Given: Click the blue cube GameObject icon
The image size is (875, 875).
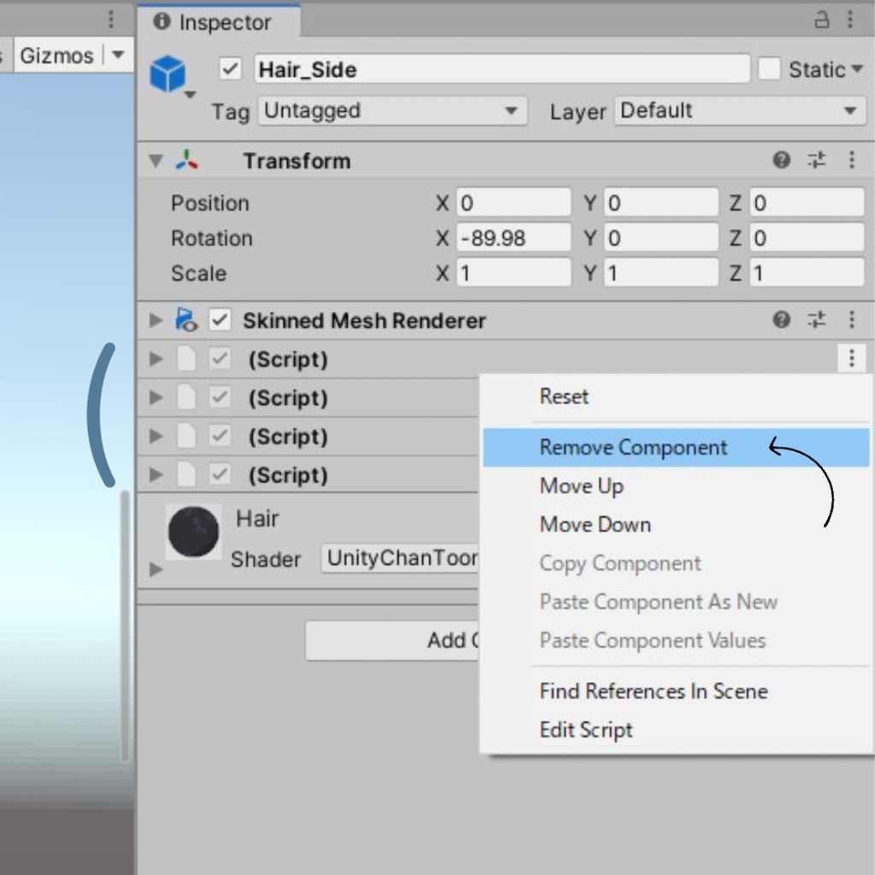Looking at the screenshot, I should tap(167, 73).
